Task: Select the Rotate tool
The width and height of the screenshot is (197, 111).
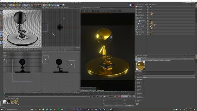Action: pos(17,5)
